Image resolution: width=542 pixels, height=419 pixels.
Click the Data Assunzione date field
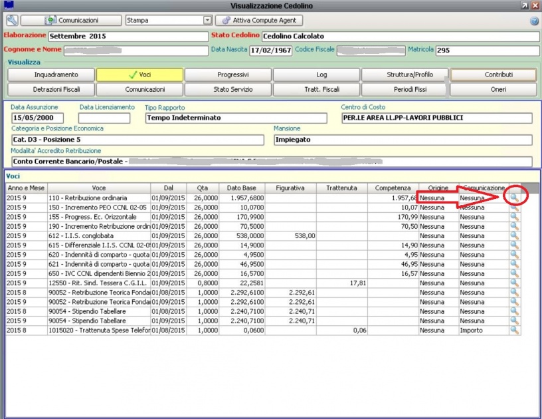pos(37,118)
